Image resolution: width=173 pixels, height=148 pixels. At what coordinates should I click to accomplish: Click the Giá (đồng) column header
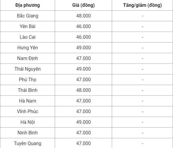[83, 5]
